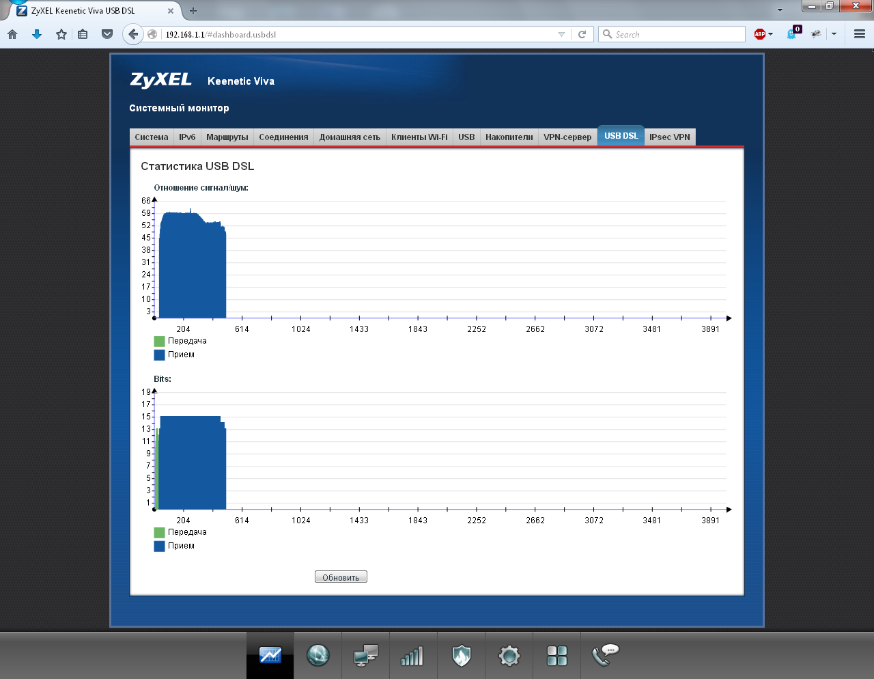874x679 pixels.
Task: Click the Обновить button
Action: (x=341, y=577)
